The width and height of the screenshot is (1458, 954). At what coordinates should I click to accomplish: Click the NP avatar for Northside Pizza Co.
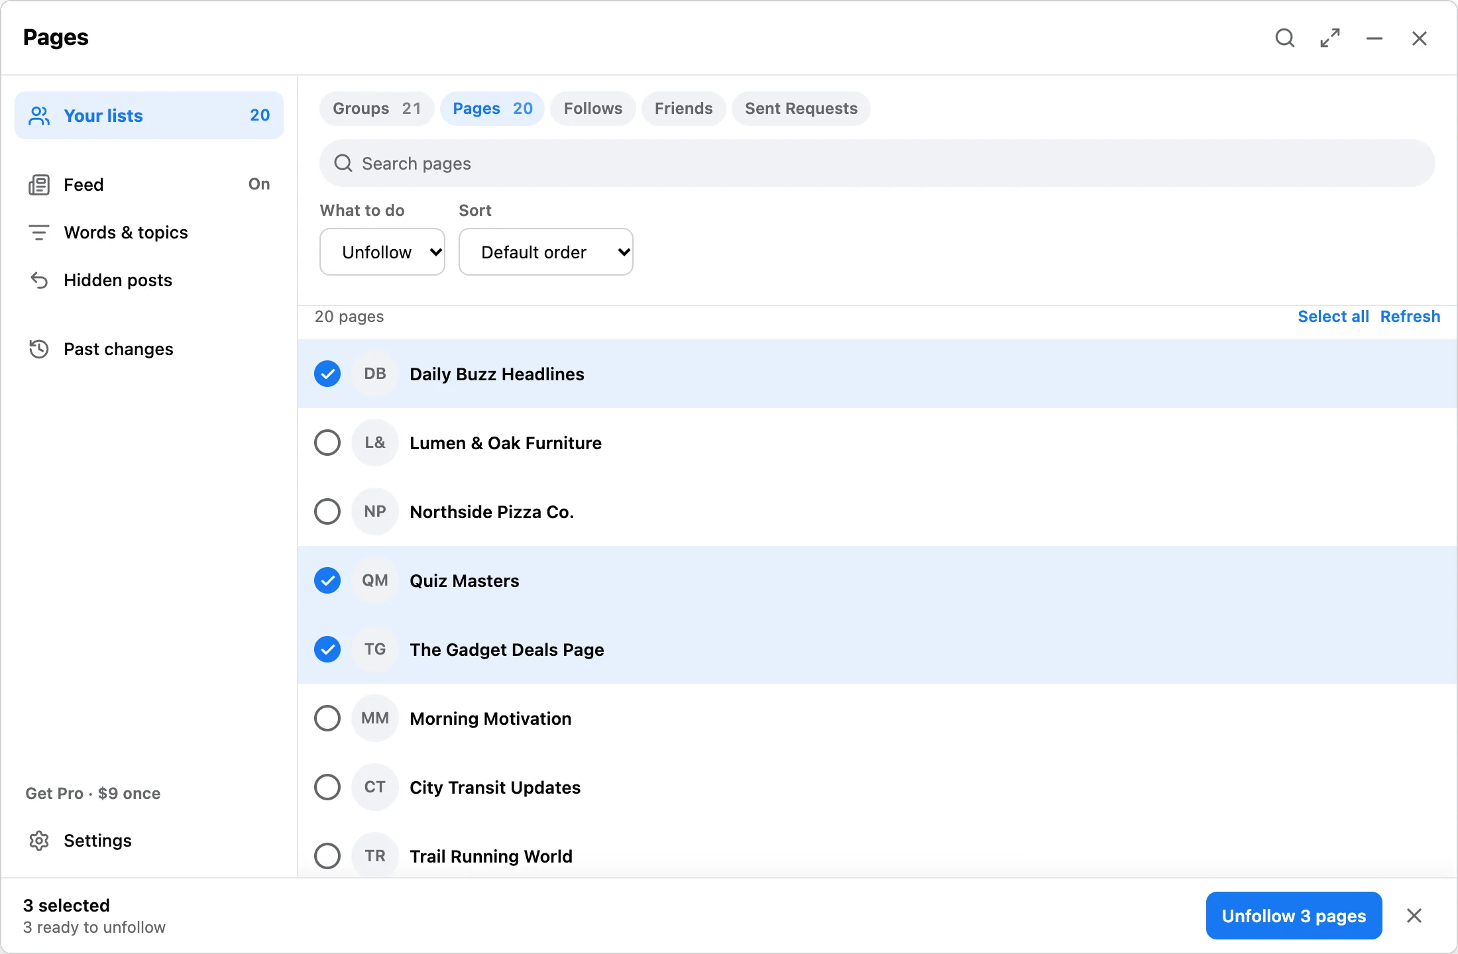point(375,511)
